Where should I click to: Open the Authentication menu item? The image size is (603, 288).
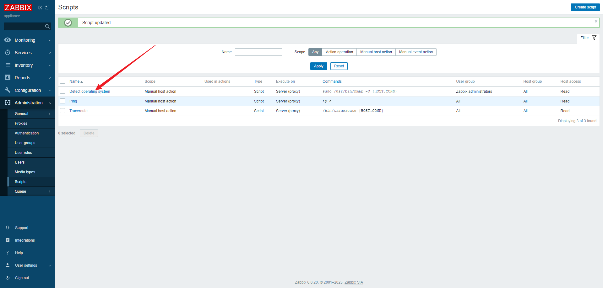pyautogui.click(x=31, y=133)
